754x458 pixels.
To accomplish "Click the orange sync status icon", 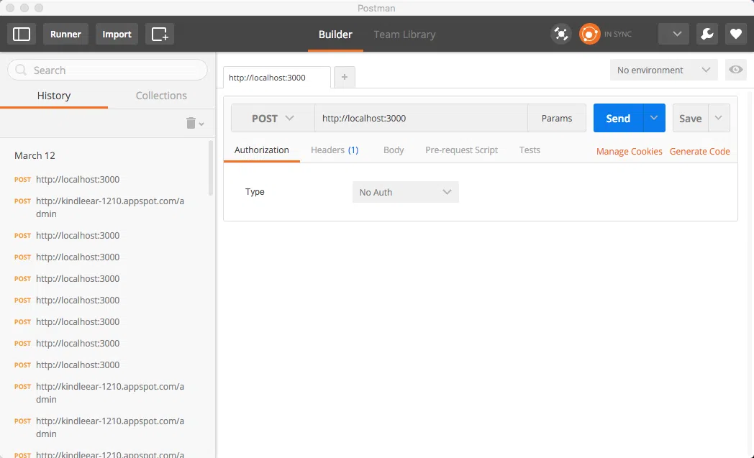I will 590,34.
